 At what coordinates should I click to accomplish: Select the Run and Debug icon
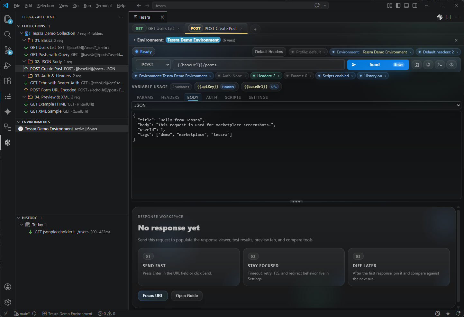click(7, 66)
